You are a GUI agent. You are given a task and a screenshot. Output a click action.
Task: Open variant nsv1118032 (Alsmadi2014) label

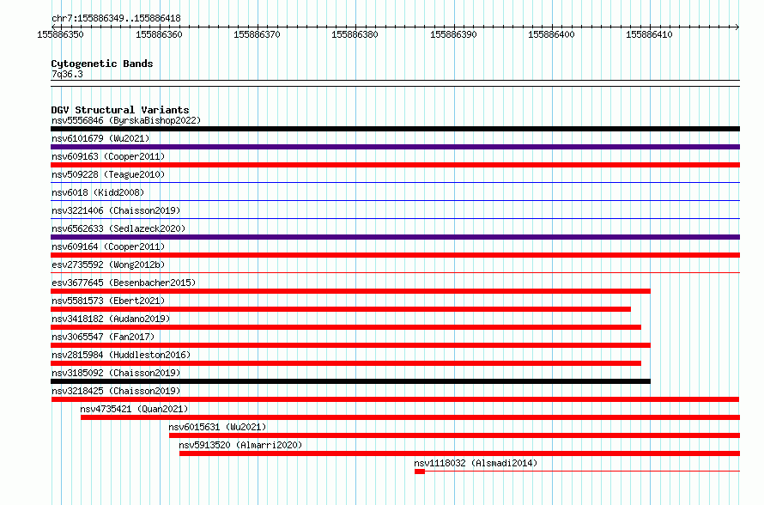pyautogui.click(x=476, y=463)
